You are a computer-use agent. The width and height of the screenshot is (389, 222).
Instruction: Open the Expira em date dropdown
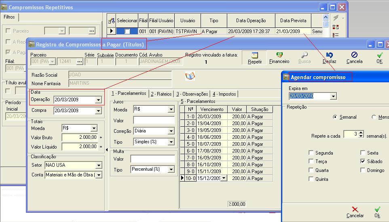pos(333,96)
